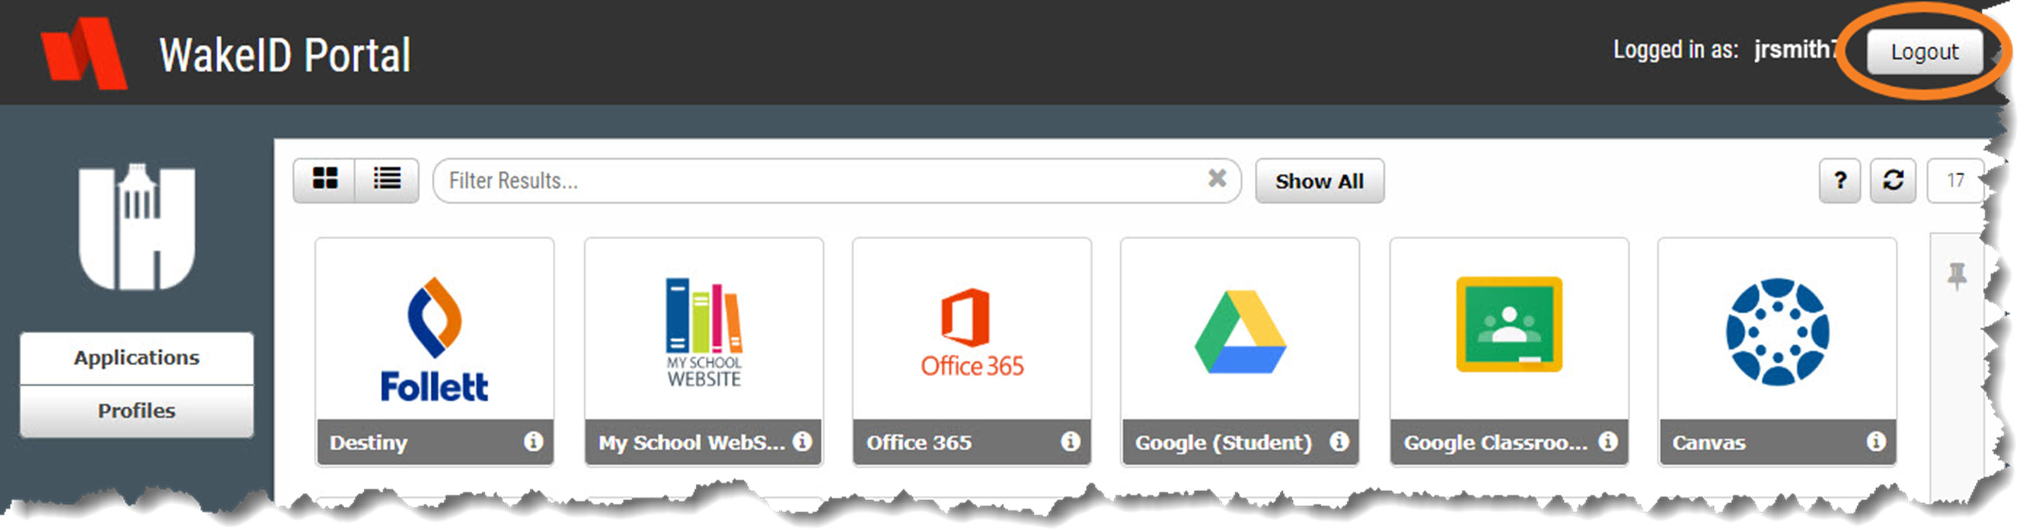This screenshot has width=2019, height=529.
Task: Switch to grid view layout
Action: point(325,181)
